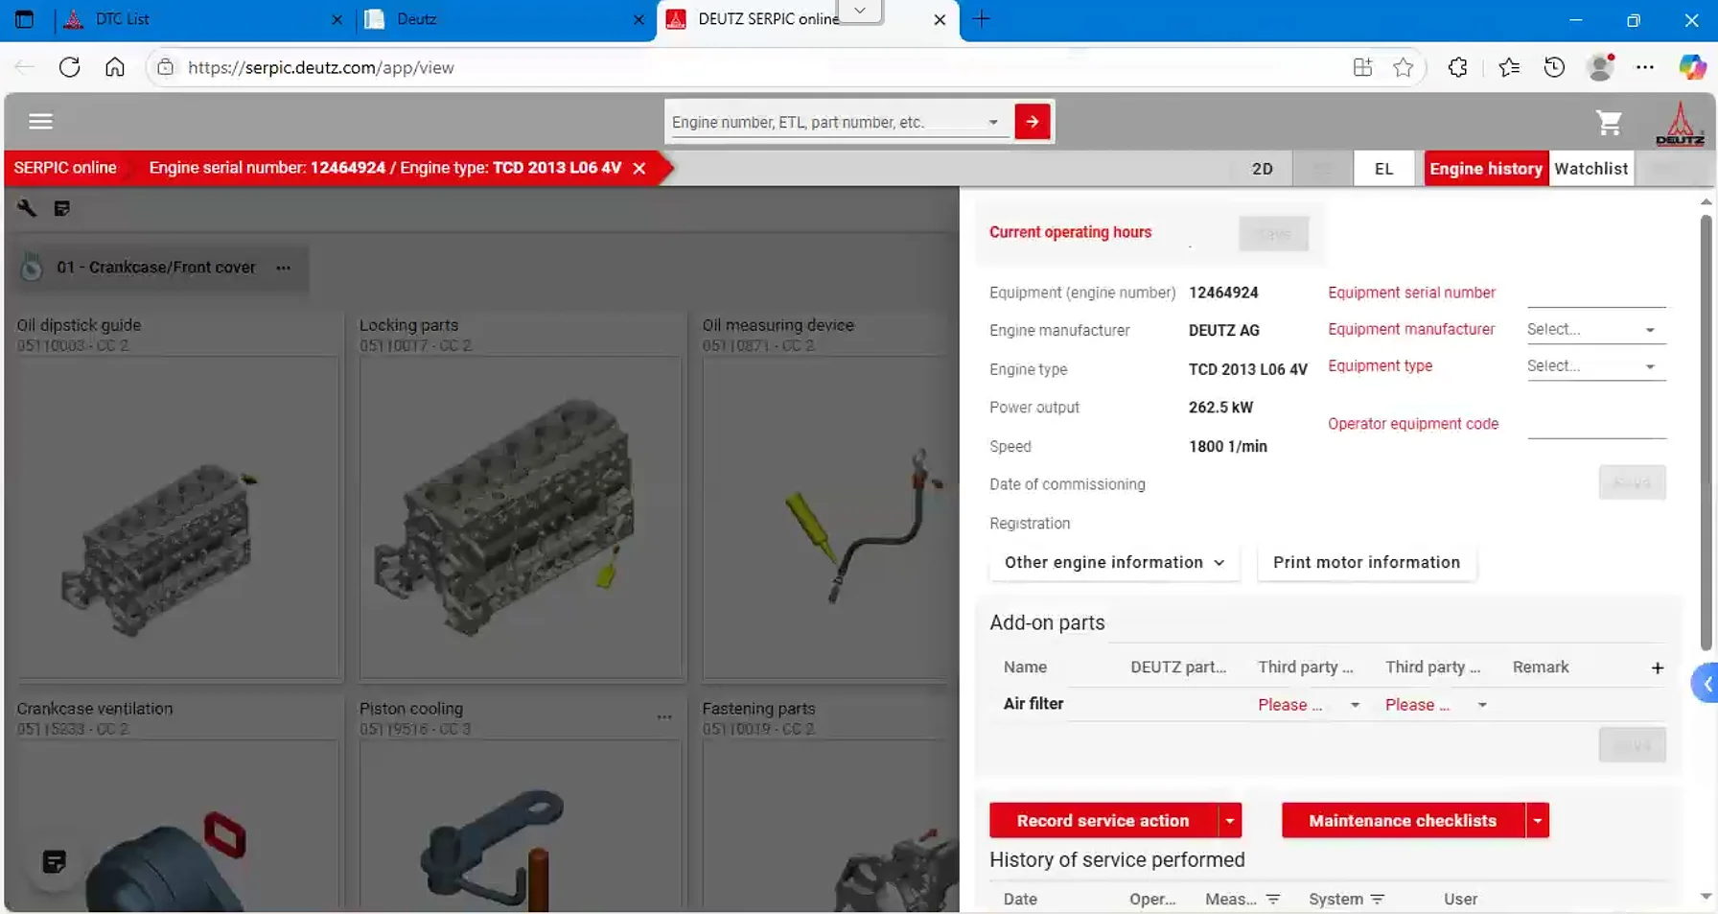Open browser history icon
This screenshot has width=1718, height=914.
(1554, 67)
